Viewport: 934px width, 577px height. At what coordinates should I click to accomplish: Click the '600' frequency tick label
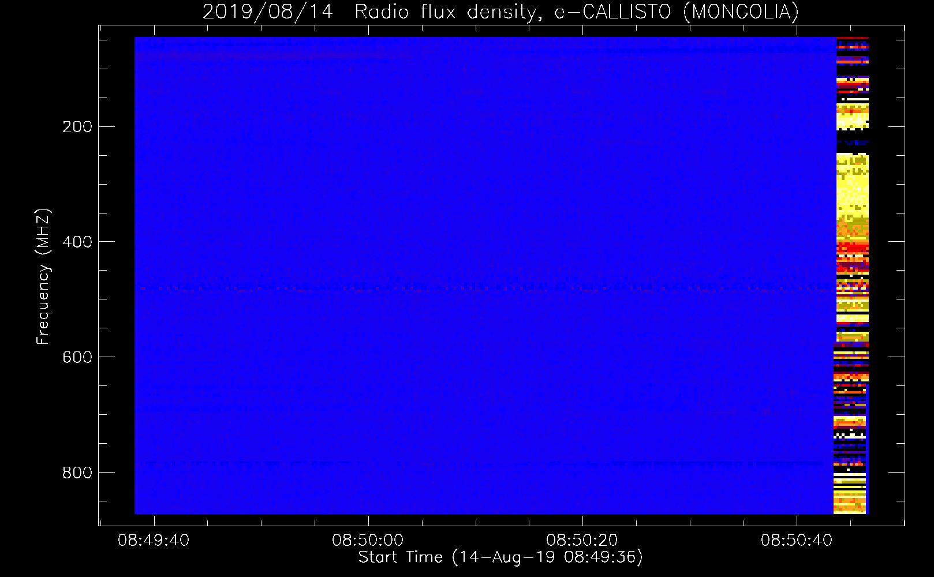click(x=77, y=357)
